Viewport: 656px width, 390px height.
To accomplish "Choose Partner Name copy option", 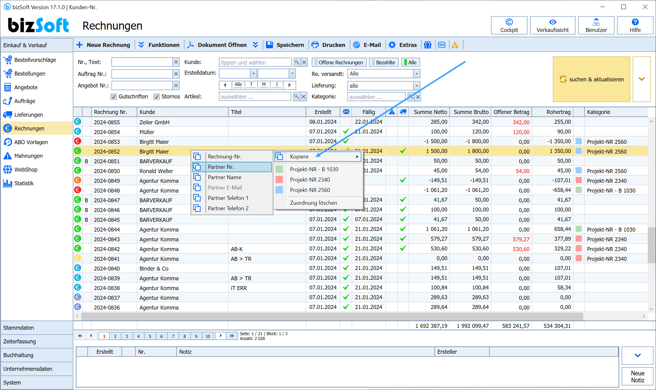I will pyautogui.click(x=232, y=177).
